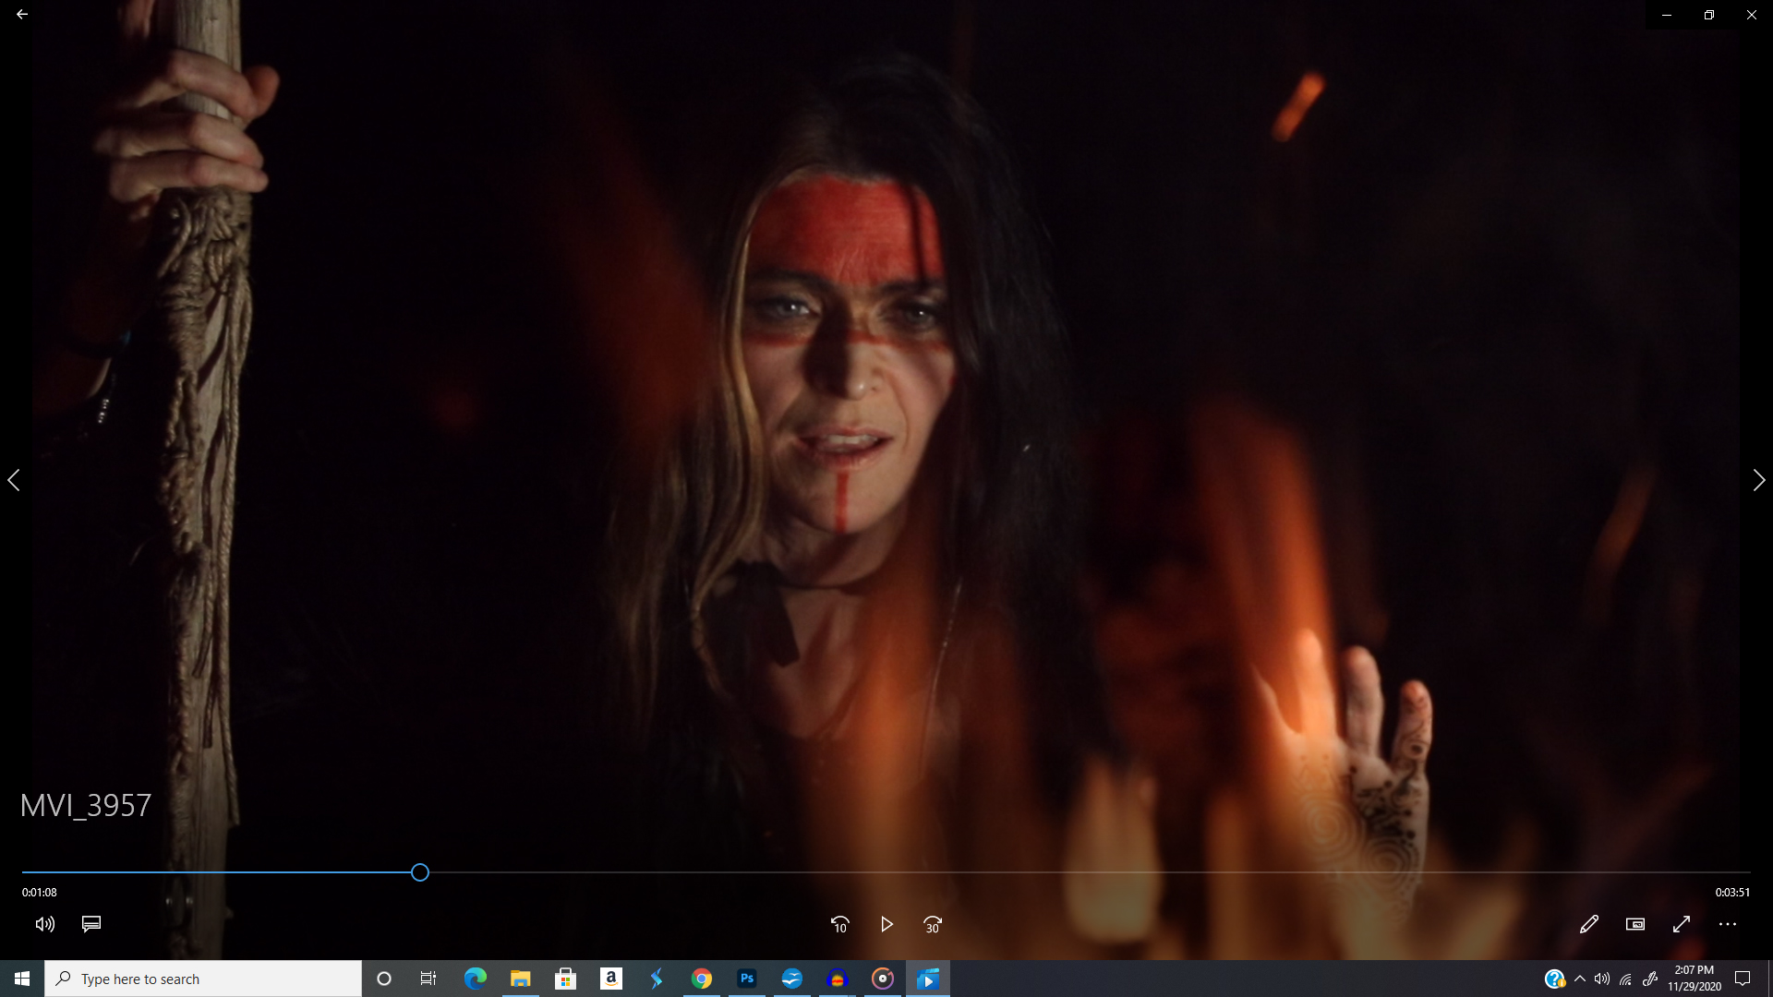Click the MVI_3957 video title
This screenshot has height=997, width=1773.
(x=86, y=805)
